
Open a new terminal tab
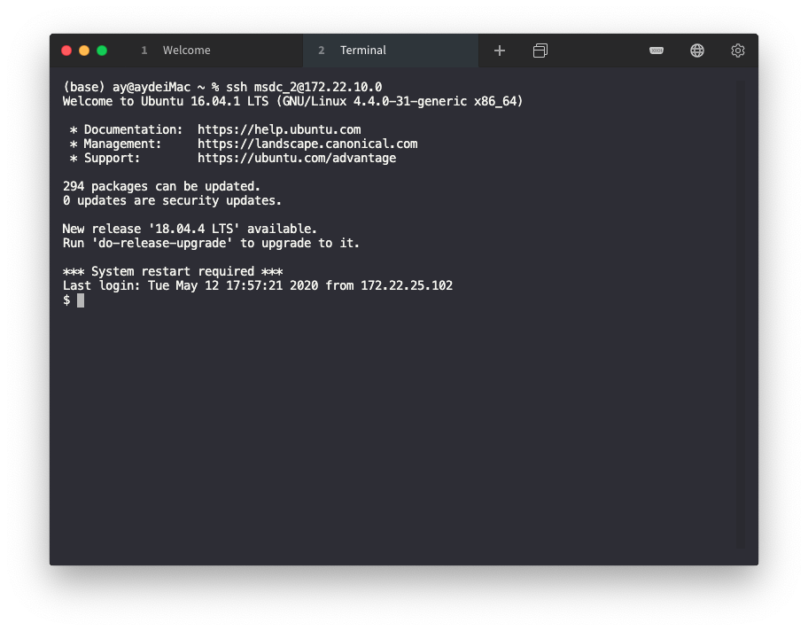[x=500, y=51]
